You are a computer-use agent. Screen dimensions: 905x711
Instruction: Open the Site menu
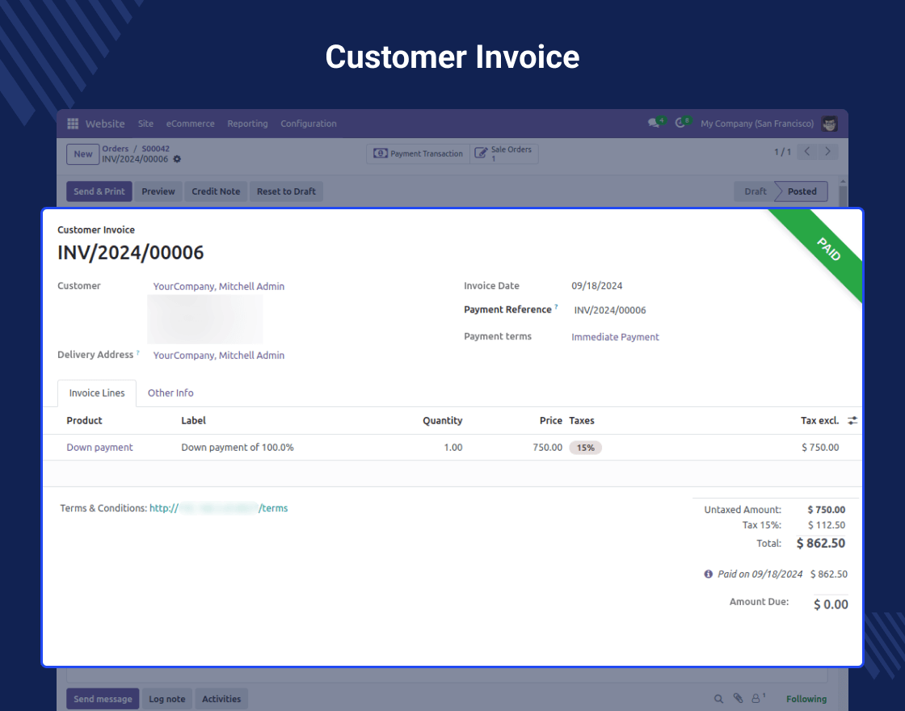(x=145, y=124)
